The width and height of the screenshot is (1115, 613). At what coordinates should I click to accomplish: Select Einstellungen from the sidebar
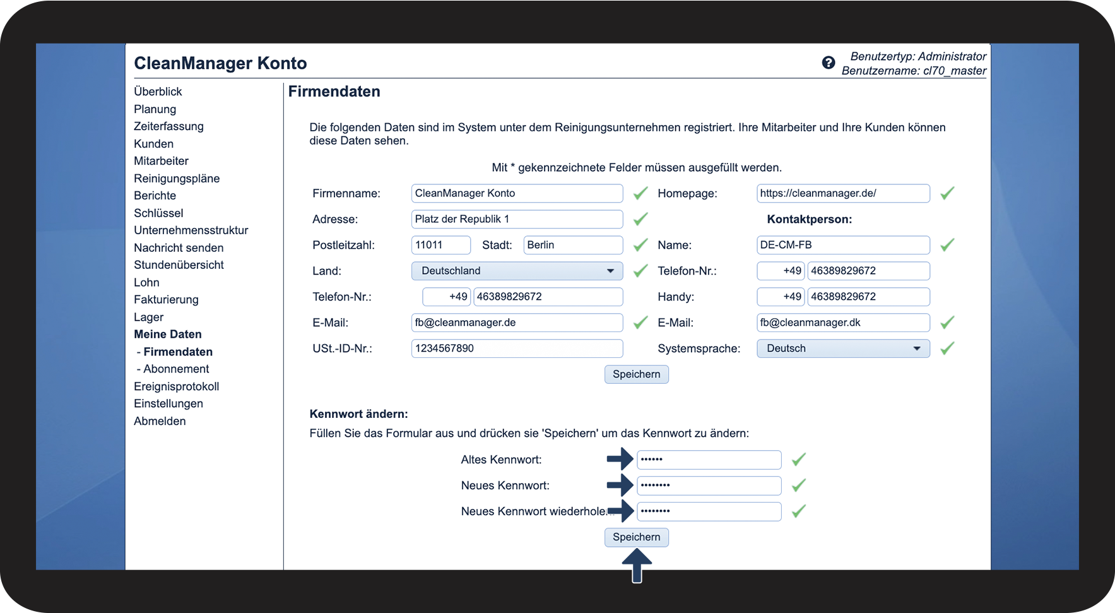168,403
